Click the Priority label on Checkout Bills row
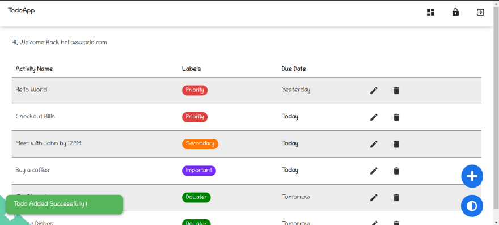 point(194,117)
